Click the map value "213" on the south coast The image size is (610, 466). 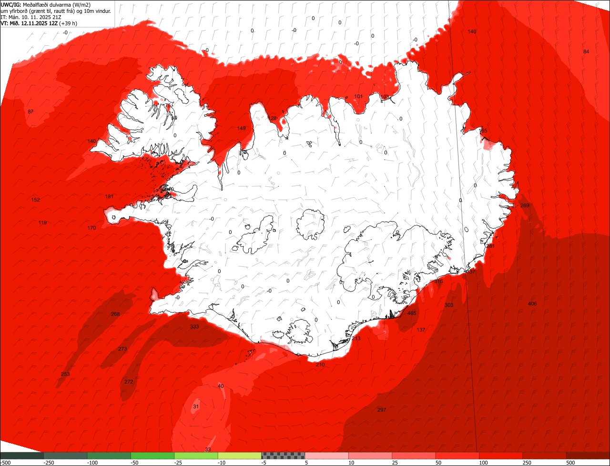[356, 338]
